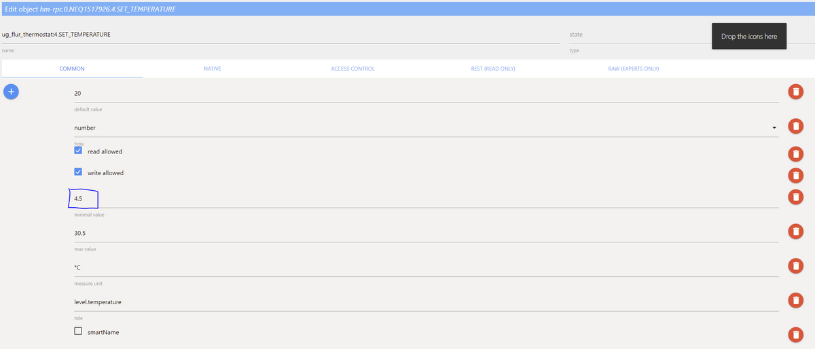Remove the write allowed attribute
The image size is (815, 349).
(x=795, y=175)
